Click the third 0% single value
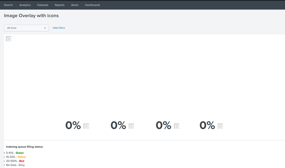Image resolution: width=285 pixels, height=168 pixels. tap(163, 126)
